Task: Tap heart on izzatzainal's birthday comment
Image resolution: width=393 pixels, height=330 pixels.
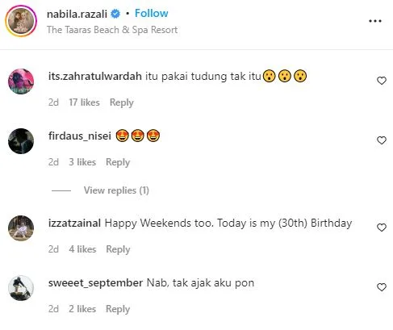Action: tap(382, 228)
